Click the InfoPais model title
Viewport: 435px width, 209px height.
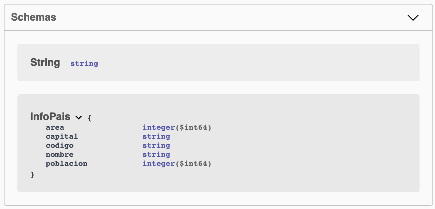coord(50,116)
